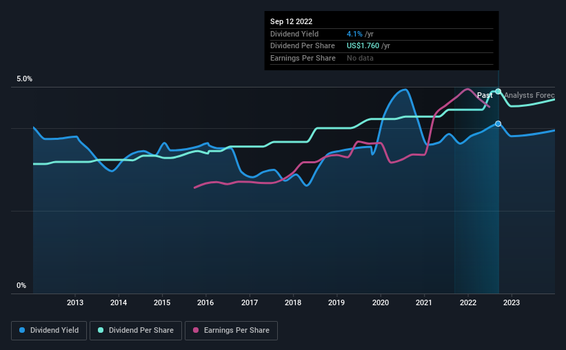This screenshot has height=350, width=566.
Task: Select the blue marker on Dividend Yield line
Action: pos(498,123)
